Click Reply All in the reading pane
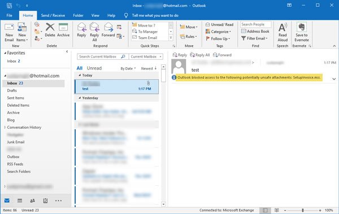 coord(200,55)
